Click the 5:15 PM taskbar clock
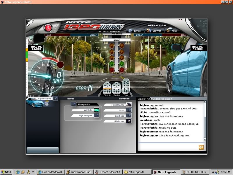 point(225,172)
